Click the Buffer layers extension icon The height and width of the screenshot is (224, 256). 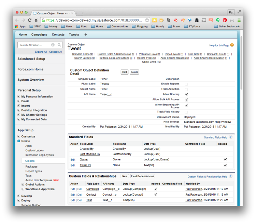[197, 20]
